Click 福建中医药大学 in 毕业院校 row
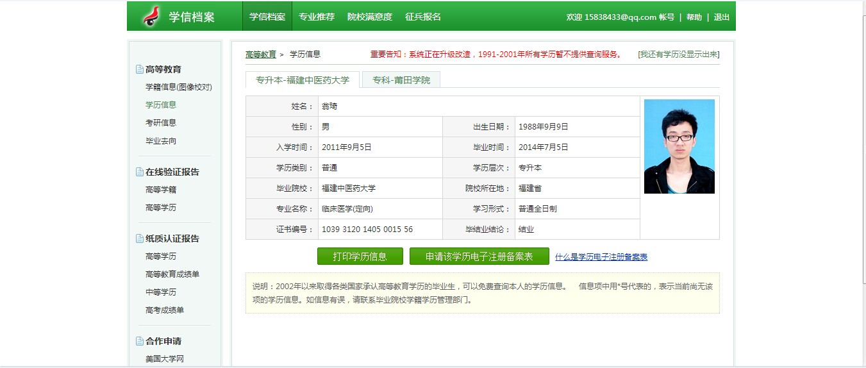The image size is (866, 368). tap(349, 188)
